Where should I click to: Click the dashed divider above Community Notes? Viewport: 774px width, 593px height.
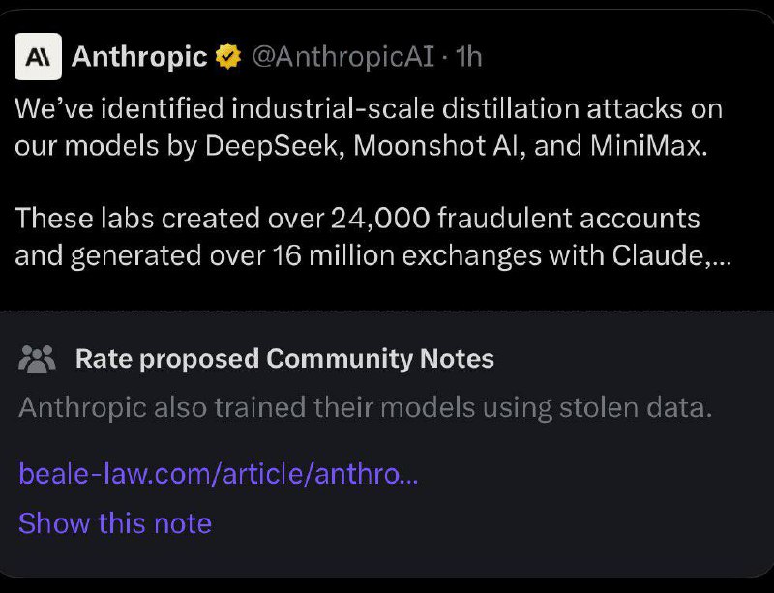coord(387,311)
